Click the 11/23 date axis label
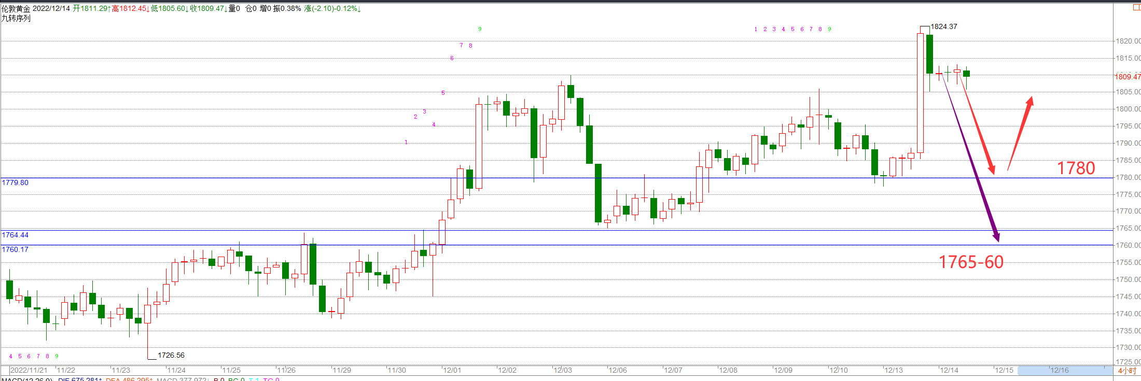The image size is (1141, 381). pos(121,370)
